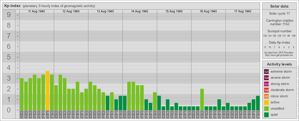The image size is (299, 121).
Task: Click the yellow active bar on 11 Aug
Action: click(47, 90)
